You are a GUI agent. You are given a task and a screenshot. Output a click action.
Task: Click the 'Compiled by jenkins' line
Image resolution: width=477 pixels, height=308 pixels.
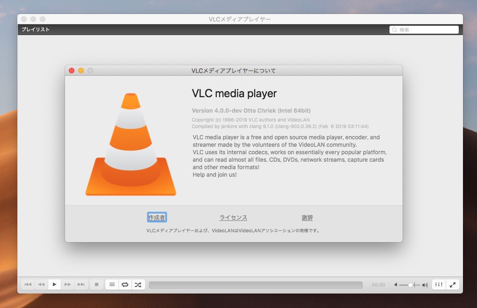[280, 126]
